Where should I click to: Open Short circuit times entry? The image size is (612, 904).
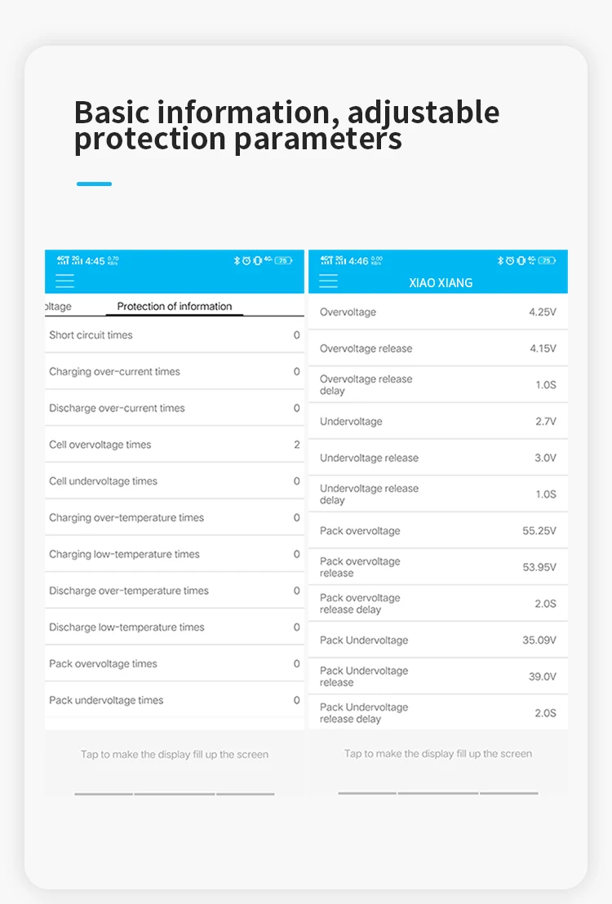click(175, 335)
